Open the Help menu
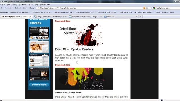The image size is (180, 101). tap(36, 4)
